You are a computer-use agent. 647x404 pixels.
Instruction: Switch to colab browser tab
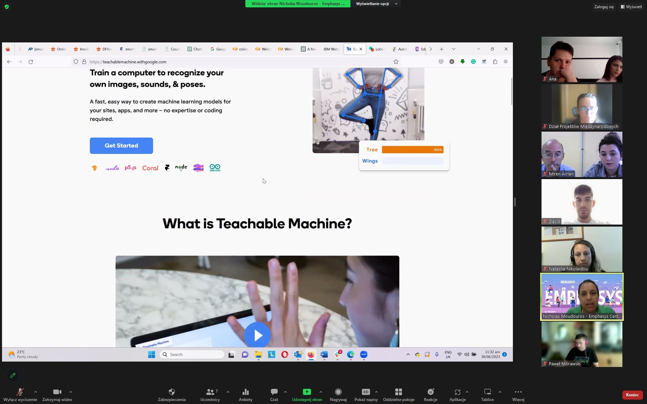click(x=240, y=49)
